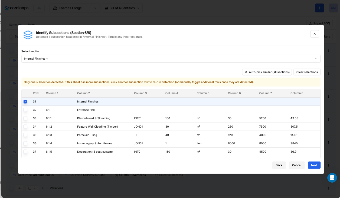Viewport: 340px width, 198px height.
Task: Toggle checkbox for row 35 Porcelain Tiling
Action: (x=25, y=135)
